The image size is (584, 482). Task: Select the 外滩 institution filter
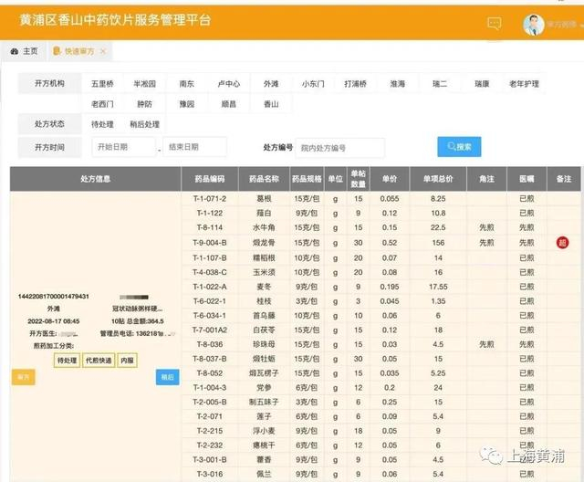(x=271, y=84)
